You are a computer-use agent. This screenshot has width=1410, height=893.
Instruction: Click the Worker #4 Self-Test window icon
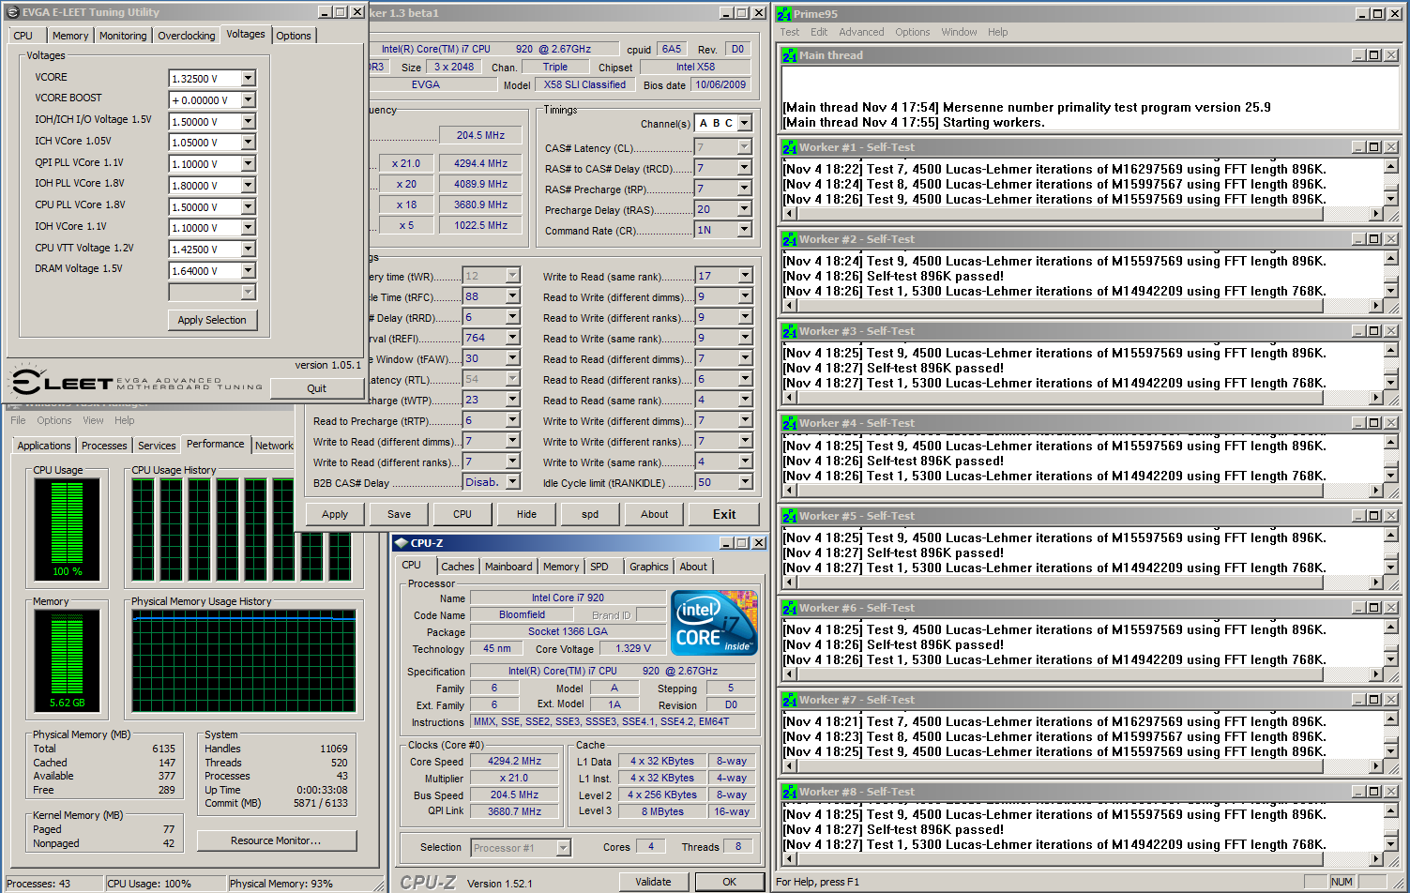coord(789,423)
